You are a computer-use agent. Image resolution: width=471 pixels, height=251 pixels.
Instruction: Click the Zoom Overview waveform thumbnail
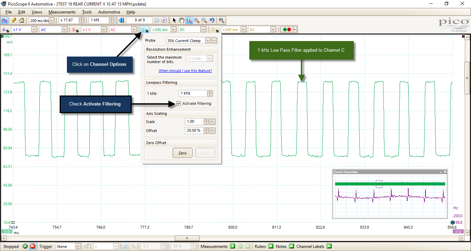click(390, 196)
